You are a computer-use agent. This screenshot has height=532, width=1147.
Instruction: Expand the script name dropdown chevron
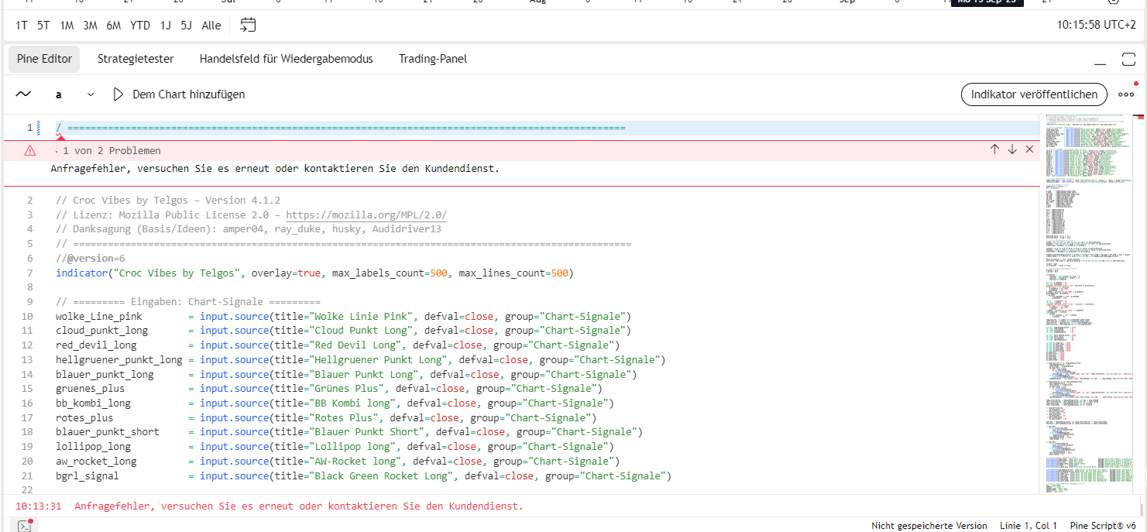pyautogui.click(x=91, y=94)
